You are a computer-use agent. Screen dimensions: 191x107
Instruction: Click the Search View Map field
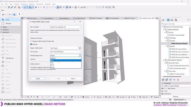pyautogui.click(x=176, y=24)
